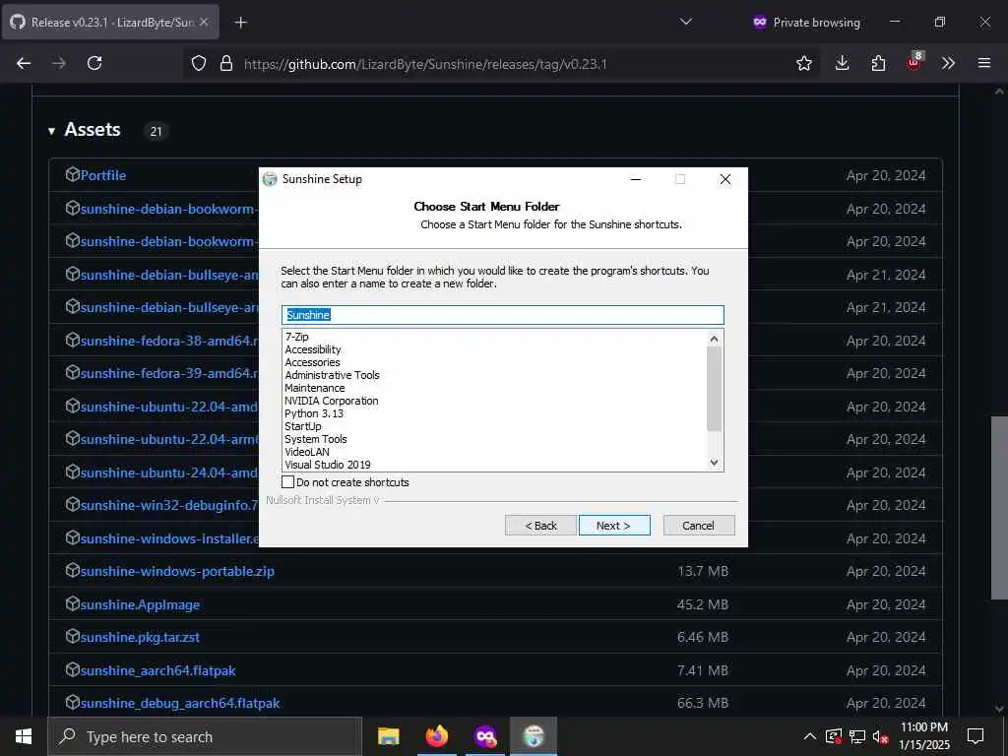Click the Start Menu folder name field

coord(503,315)
